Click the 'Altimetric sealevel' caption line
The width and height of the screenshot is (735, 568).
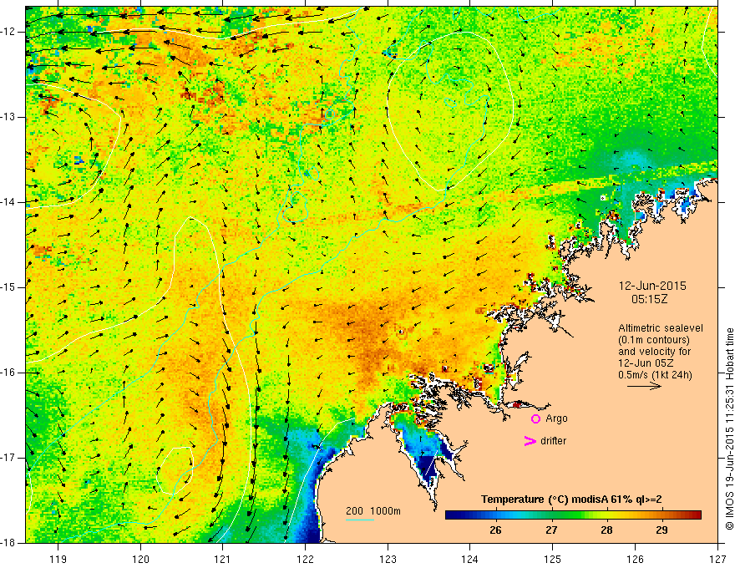(x=661, y=328)
